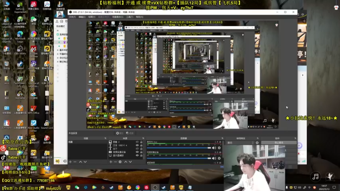The width and height of the screenshot is (340, 191).
Task: Mute the second mixer channel speaker
Action: (214, 158)
